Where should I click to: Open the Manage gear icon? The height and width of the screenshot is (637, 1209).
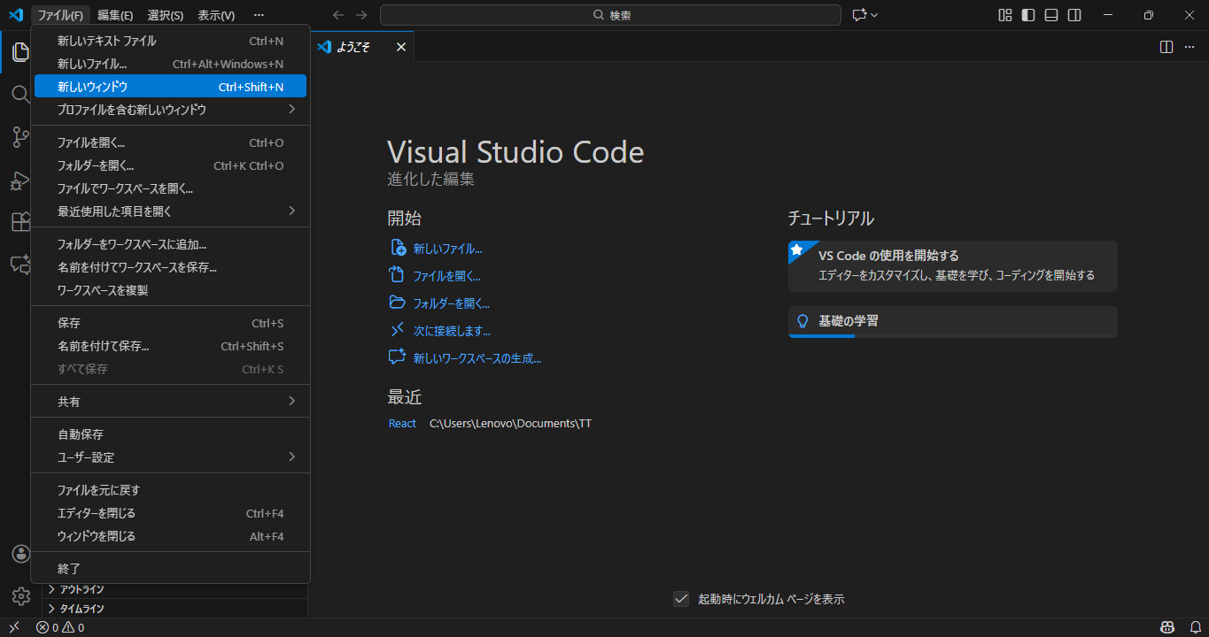tap(20, 596)
